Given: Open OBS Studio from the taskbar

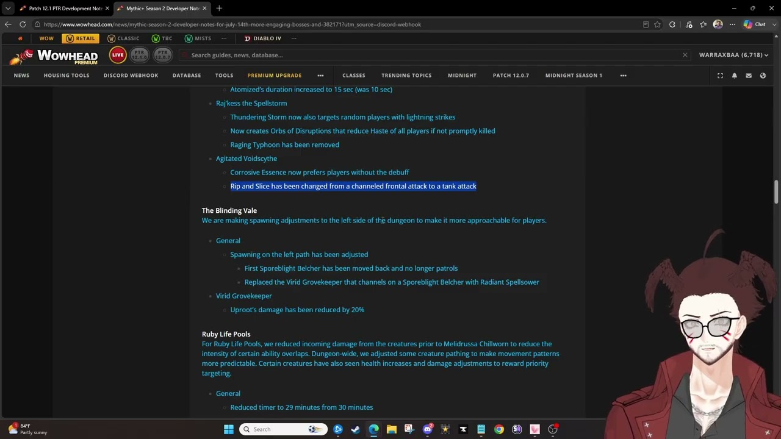Looking at the screenshot, I should pos(553,429).
